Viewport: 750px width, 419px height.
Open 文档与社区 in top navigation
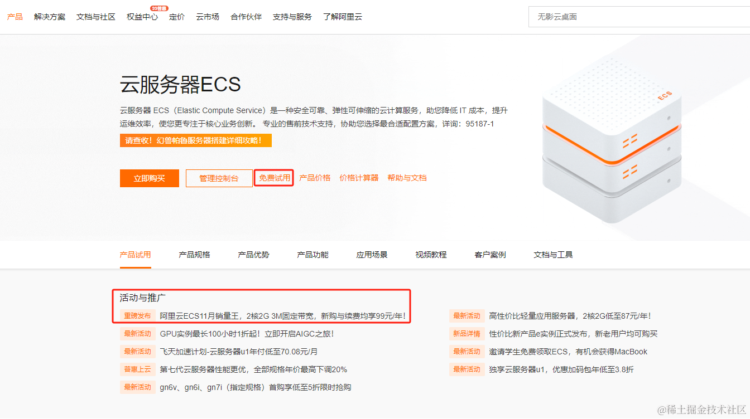[96, 17]
